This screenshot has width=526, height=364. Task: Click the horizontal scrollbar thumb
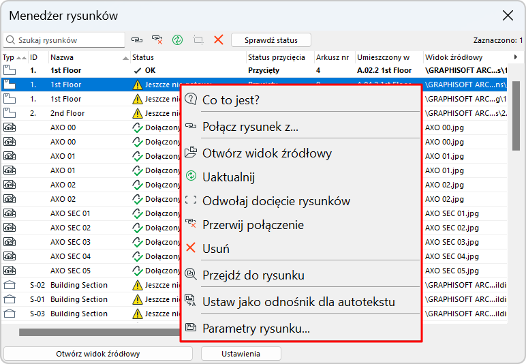(99, 332)
